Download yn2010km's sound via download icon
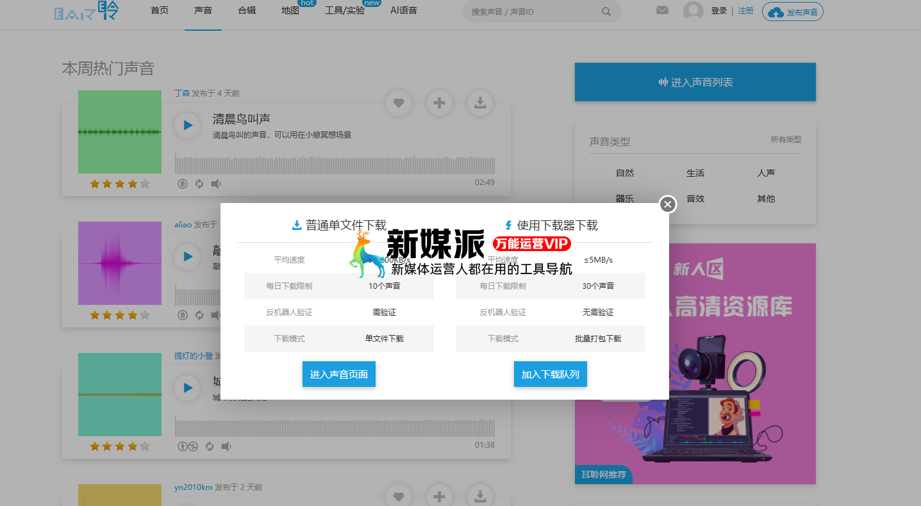The height and width of the screenshot is (506, 921). coord(480,496)
